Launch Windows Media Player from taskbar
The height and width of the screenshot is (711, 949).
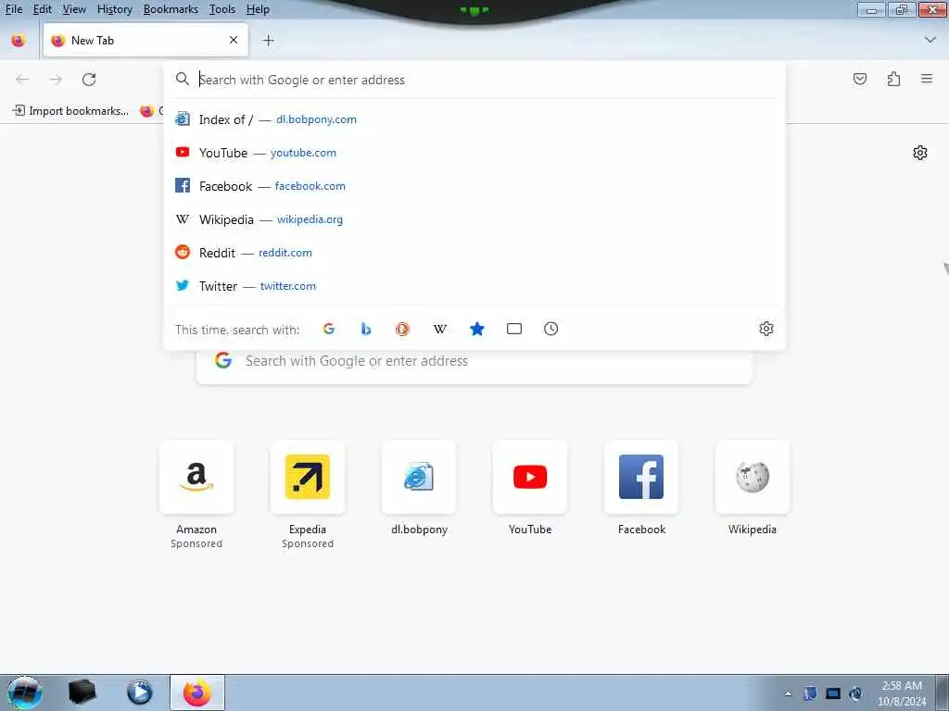coord(140,692)
